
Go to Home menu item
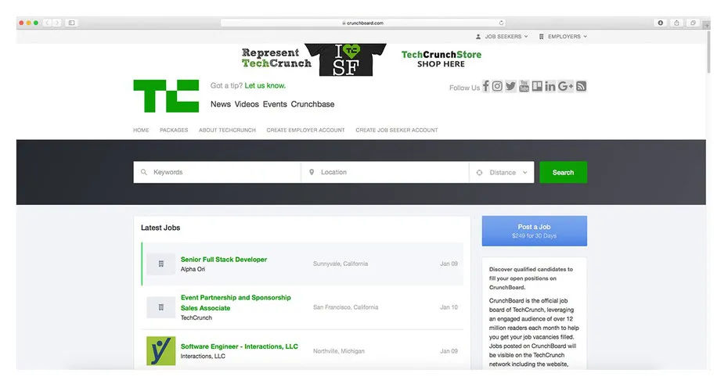(141, 131)
